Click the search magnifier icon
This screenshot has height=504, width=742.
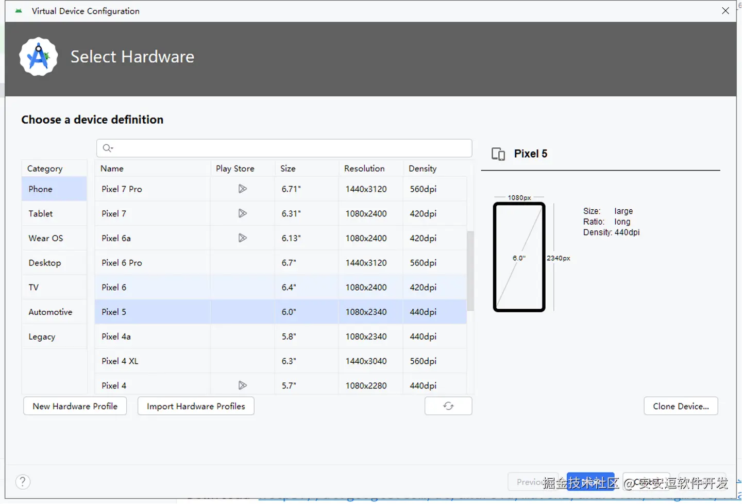(x=107, y=148)
